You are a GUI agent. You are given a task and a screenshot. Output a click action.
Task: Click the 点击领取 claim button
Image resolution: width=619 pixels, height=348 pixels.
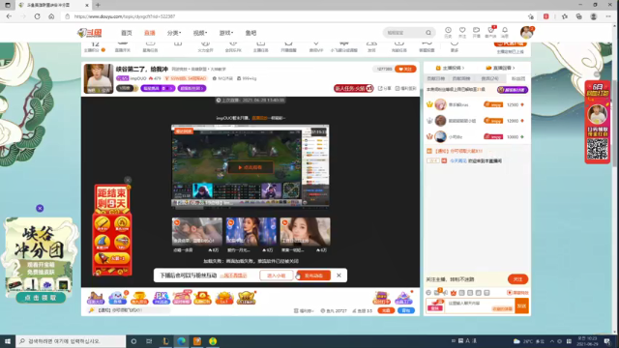coord(41,298)
